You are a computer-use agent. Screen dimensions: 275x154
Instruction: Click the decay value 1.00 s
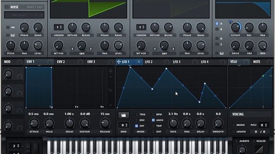point(69,114)
